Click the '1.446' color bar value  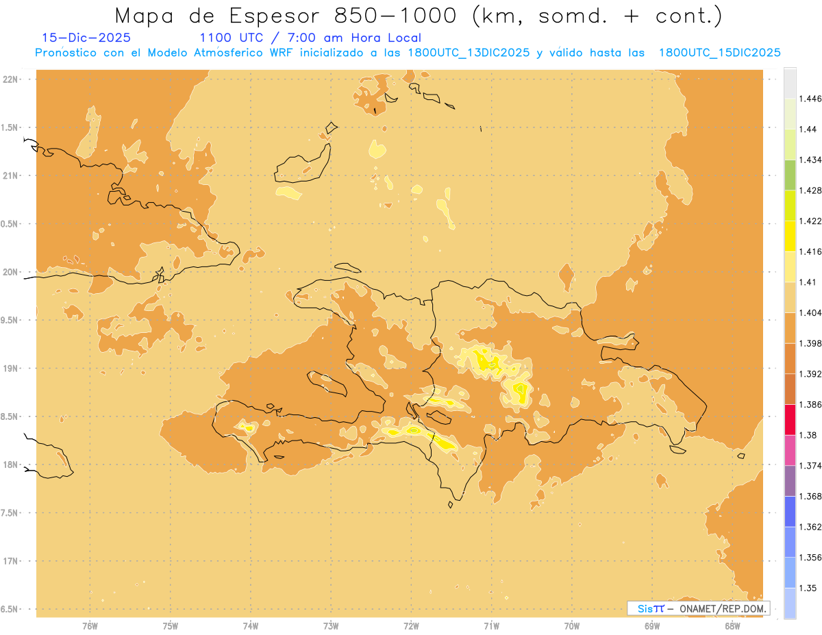pos(810,99)
